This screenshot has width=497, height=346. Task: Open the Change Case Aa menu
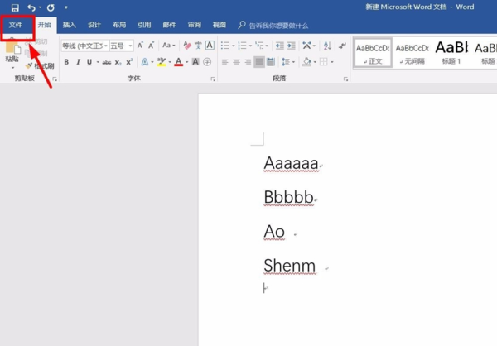click(169, 46)
